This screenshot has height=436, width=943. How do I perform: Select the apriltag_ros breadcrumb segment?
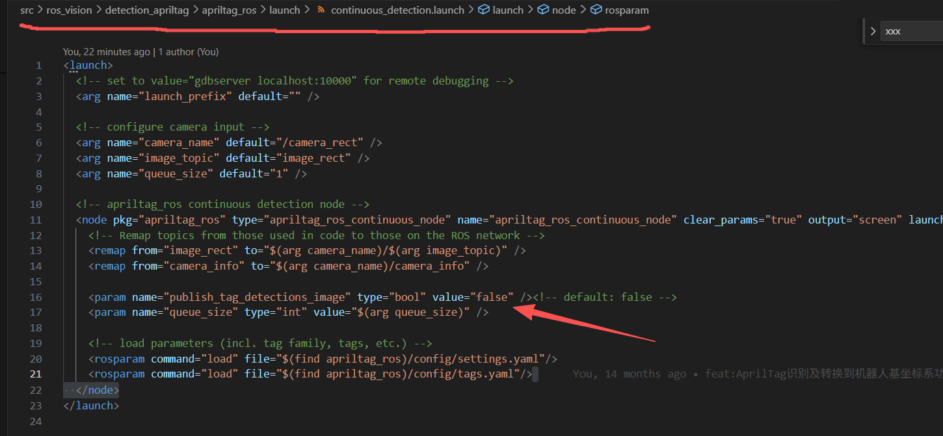(x=229, y=10)
